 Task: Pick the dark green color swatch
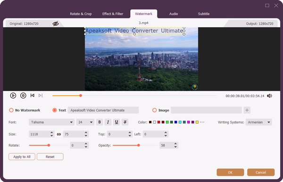click(172, 122)
